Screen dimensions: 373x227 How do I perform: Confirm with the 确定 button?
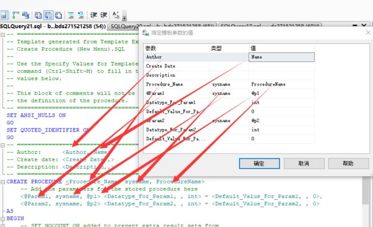click(x=259, y=163)
